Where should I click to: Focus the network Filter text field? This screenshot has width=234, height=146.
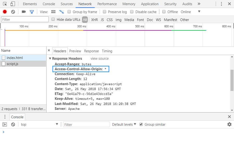[x=25, y=20]
